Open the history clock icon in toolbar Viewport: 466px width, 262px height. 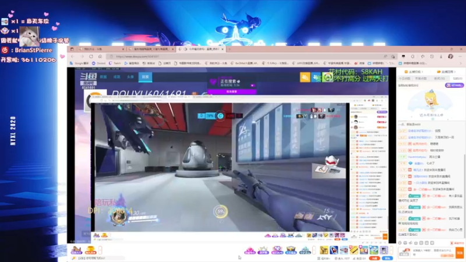(x=432, y=56)
